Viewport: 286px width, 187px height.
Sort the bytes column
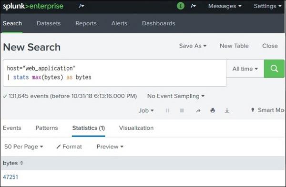point(21,163)
